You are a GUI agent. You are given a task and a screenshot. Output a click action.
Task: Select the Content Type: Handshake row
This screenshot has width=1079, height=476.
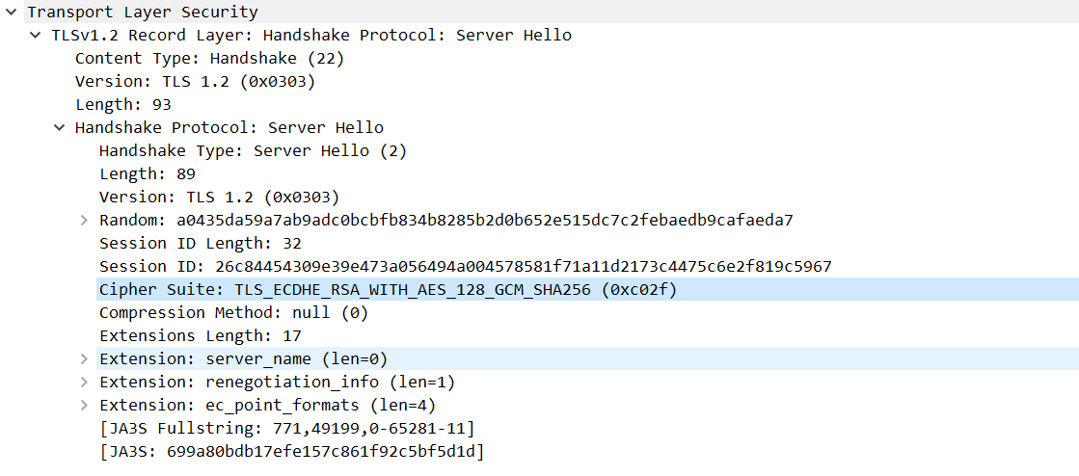[x=209, y=58]
